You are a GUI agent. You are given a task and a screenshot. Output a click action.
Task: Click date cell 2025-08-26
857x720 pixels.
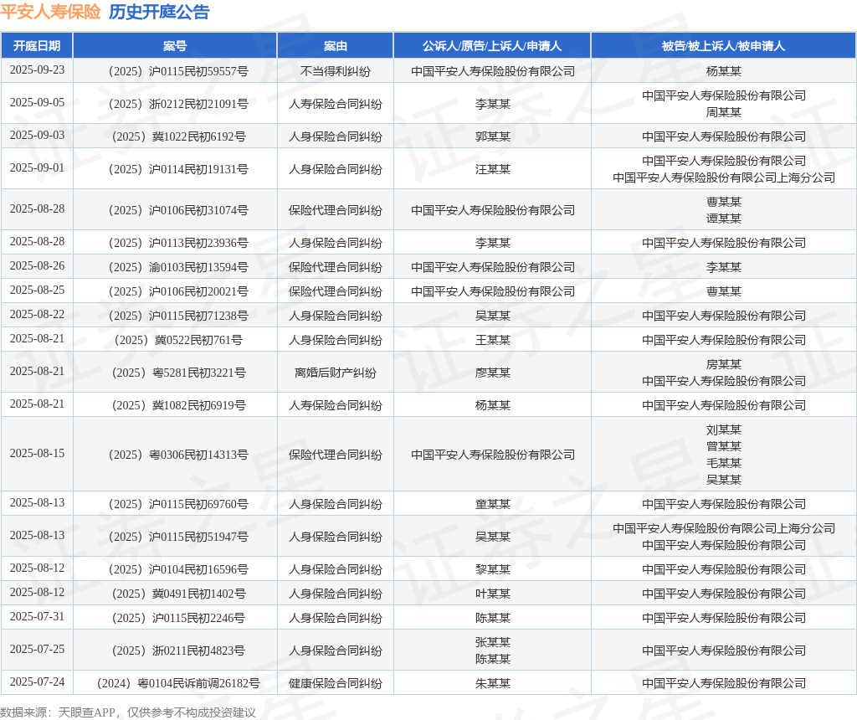pyautogui.click(x=37, y=265)
